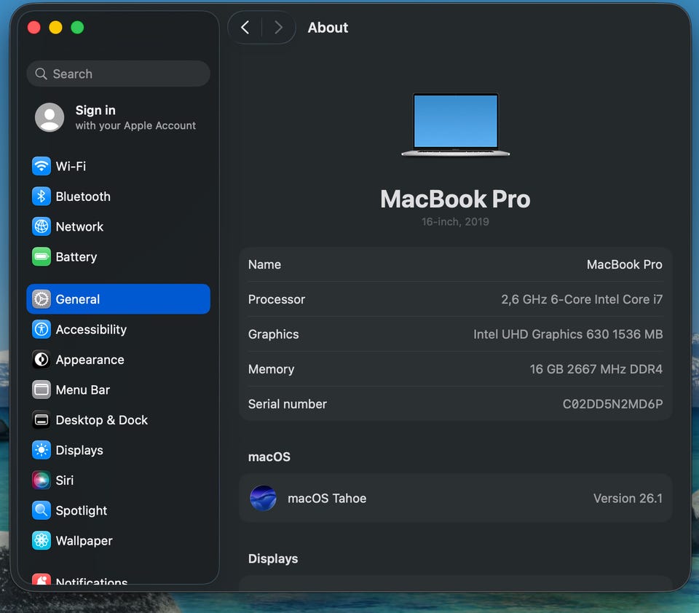
Task: Sign in with your Apple Account
Action: click(116, 117)
